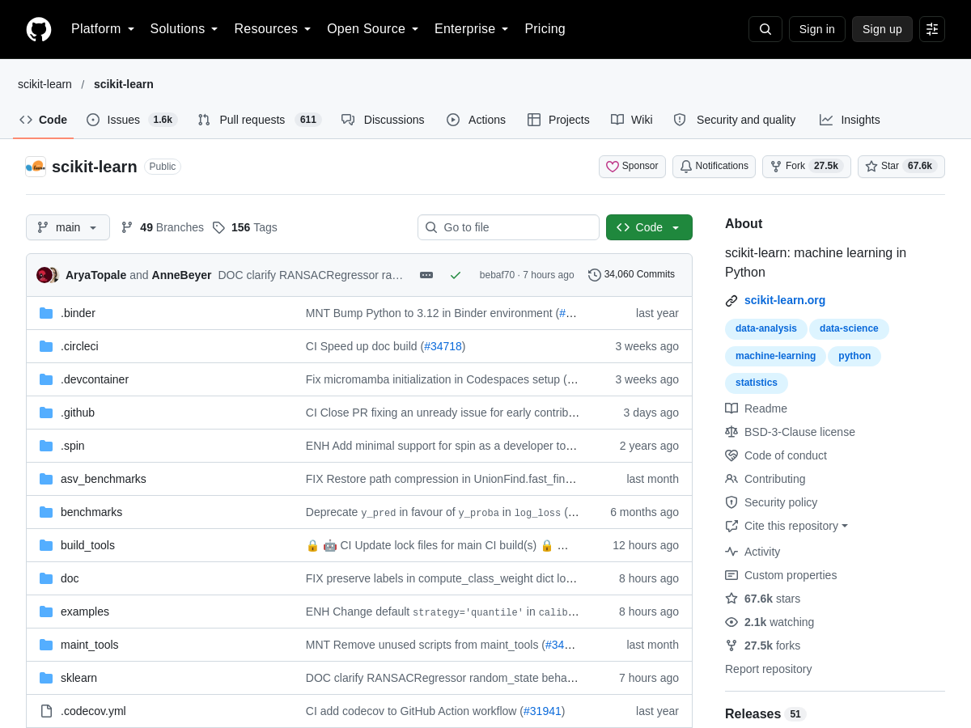This screenshot has height=728, width=971.
Task: Click the Sign up button
Action: 882,29
